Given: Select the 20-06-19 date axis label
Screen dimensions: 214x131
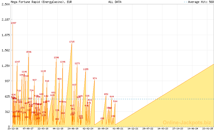Looking at the screenshot, I should coord(73,129).
